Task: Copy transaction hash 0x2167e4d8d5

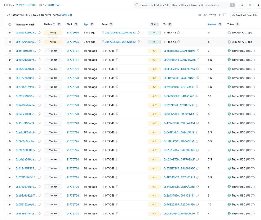Action: (x=39, y=78)
